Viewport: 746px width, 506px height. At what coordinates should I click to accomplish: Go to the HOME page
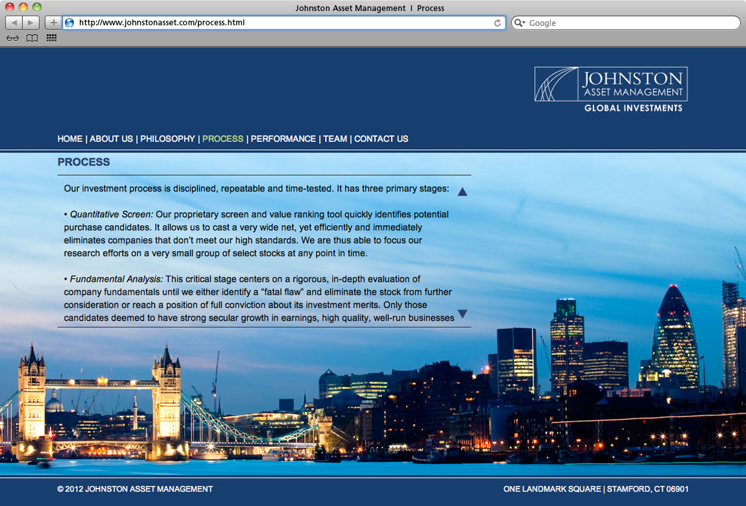(x=70, y=139)
